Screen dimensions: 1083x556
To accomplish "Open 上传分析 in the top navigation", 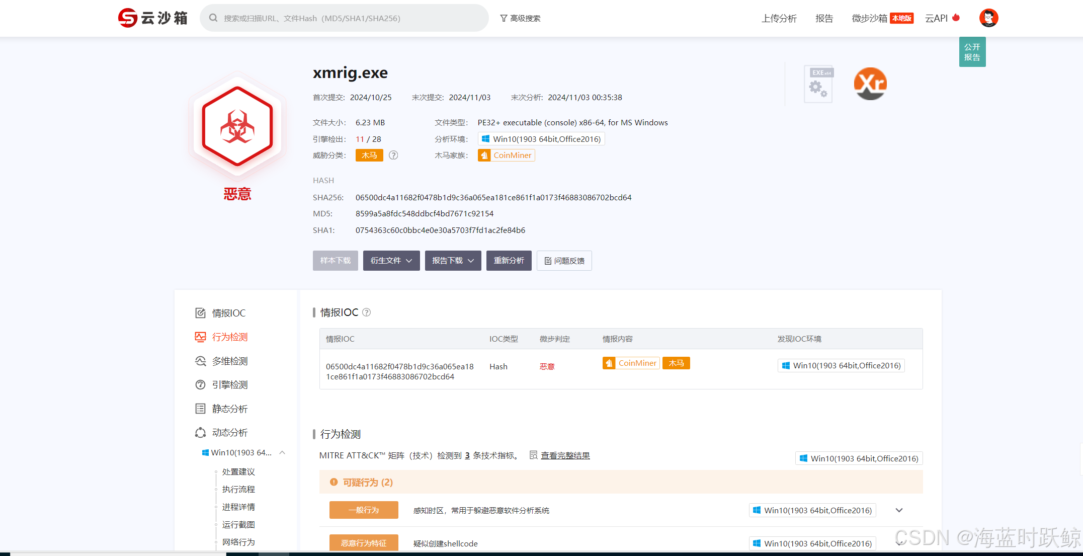I will click(x=779, y=19).
